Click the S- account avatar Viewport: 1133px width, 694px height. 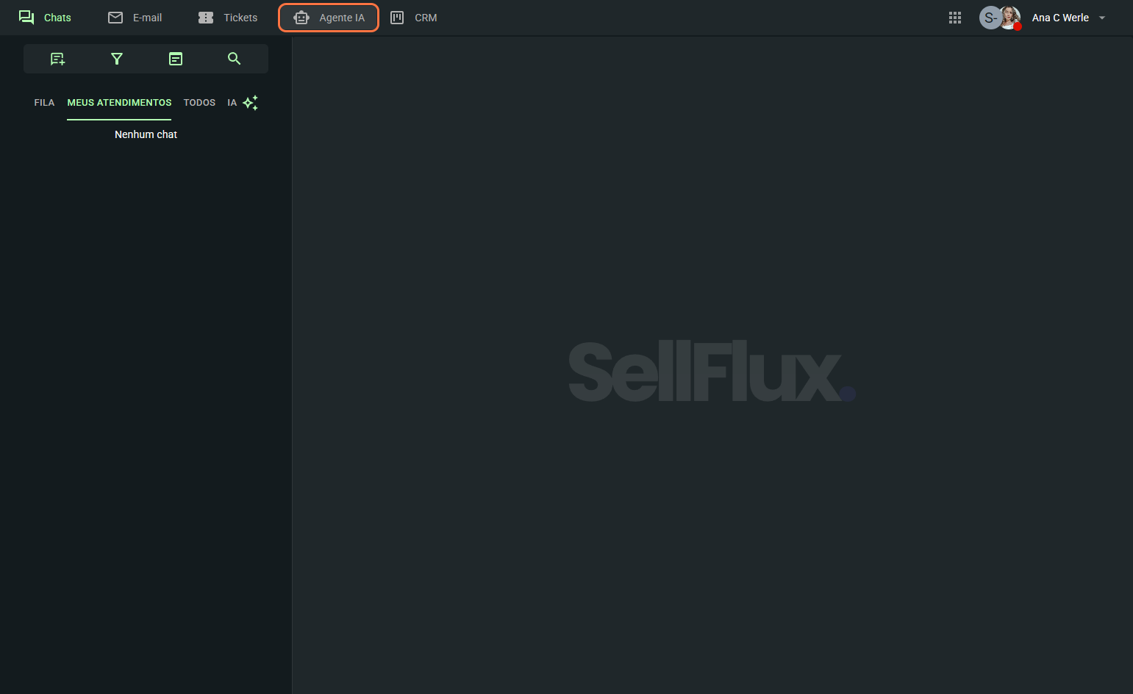[x=990, y=18]
